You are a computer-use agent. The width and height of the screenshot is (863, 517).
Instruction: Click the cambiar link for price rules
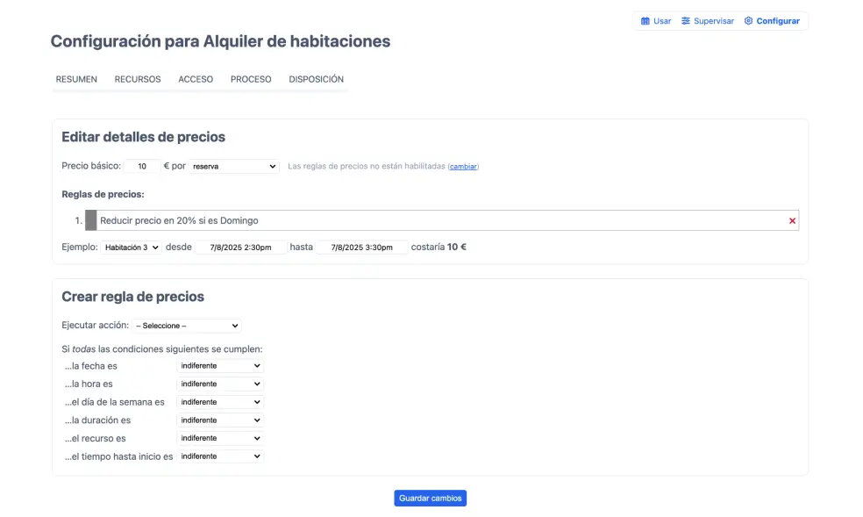[463, 167]
